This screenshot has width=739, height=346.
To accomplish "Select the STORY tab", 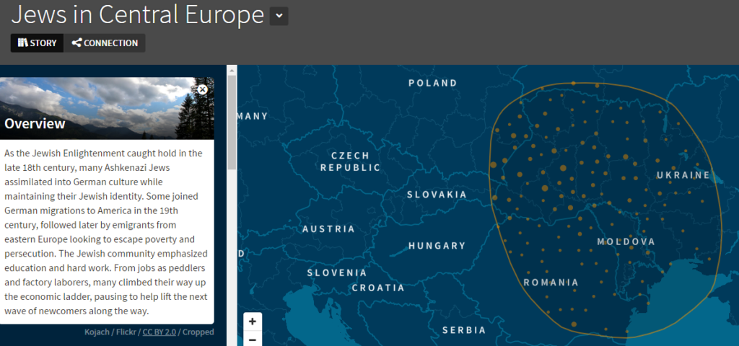I will click(38, 43).
